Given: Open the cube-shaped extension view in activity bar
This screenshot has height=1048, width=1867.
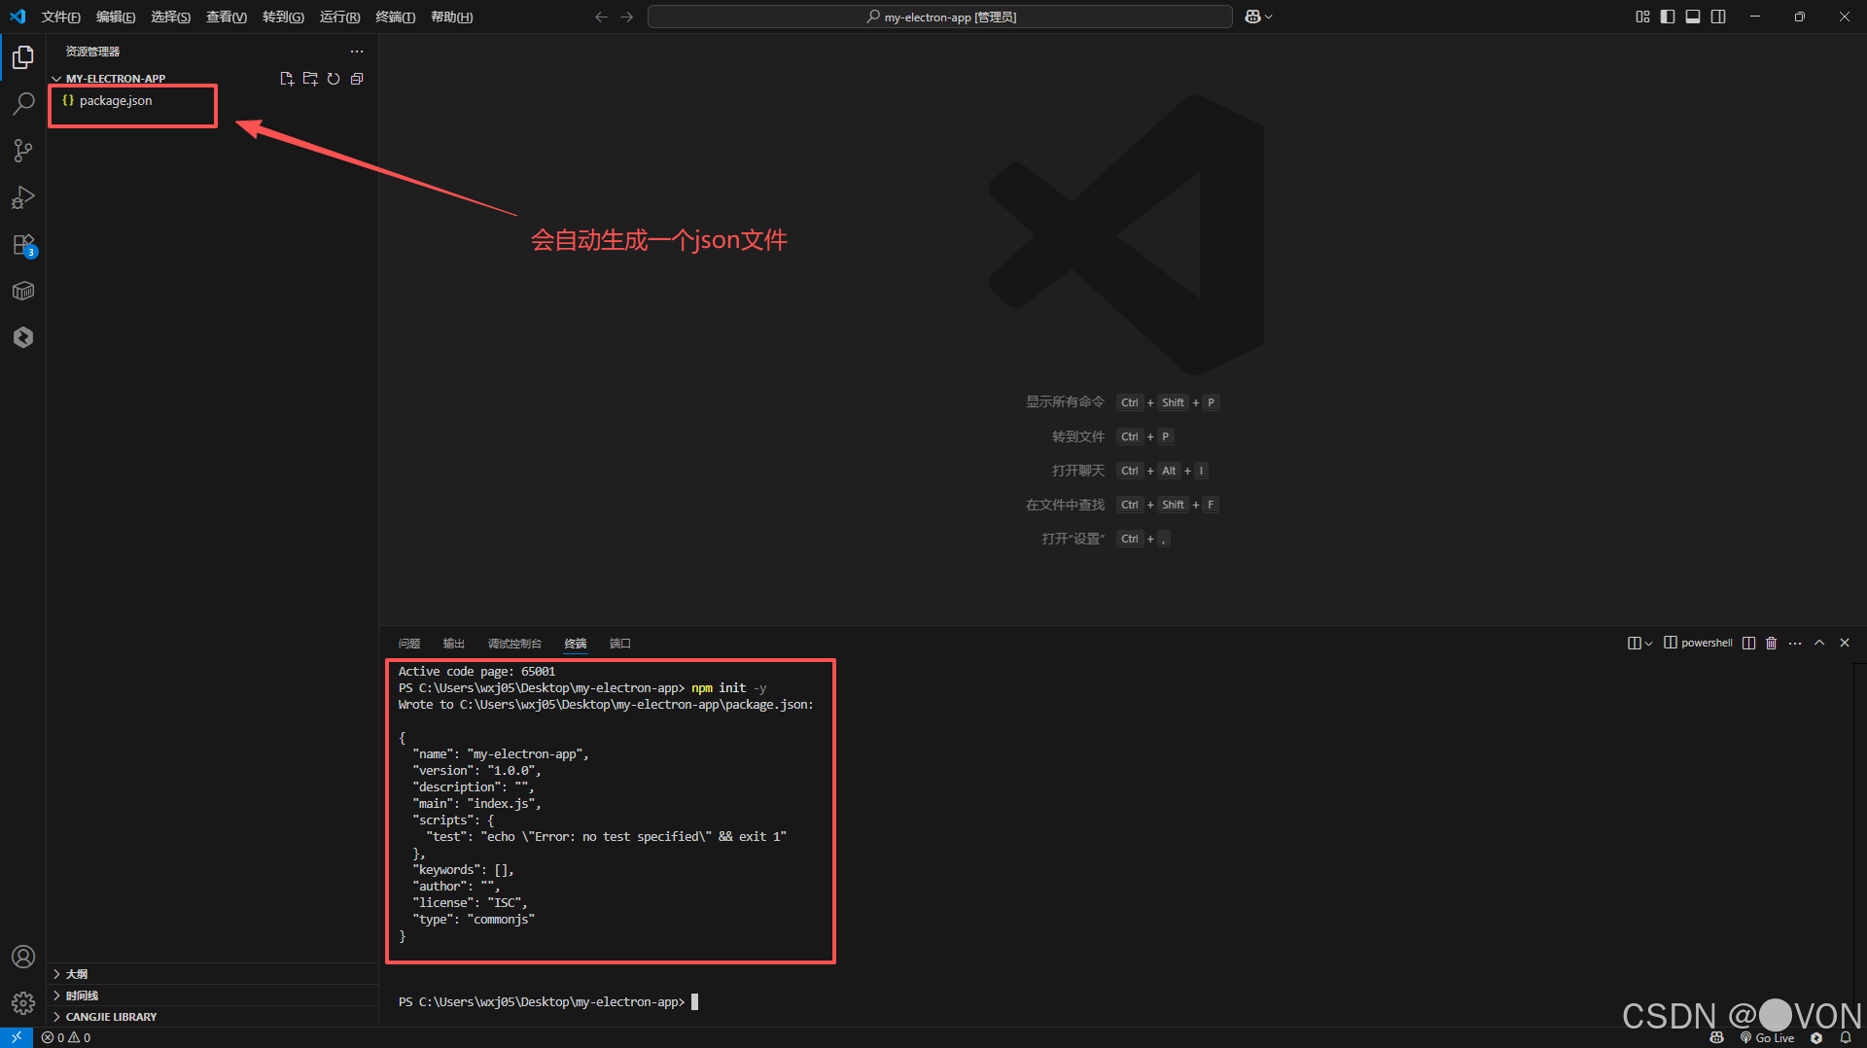Looking at the screenshot, I should (23, 291).
